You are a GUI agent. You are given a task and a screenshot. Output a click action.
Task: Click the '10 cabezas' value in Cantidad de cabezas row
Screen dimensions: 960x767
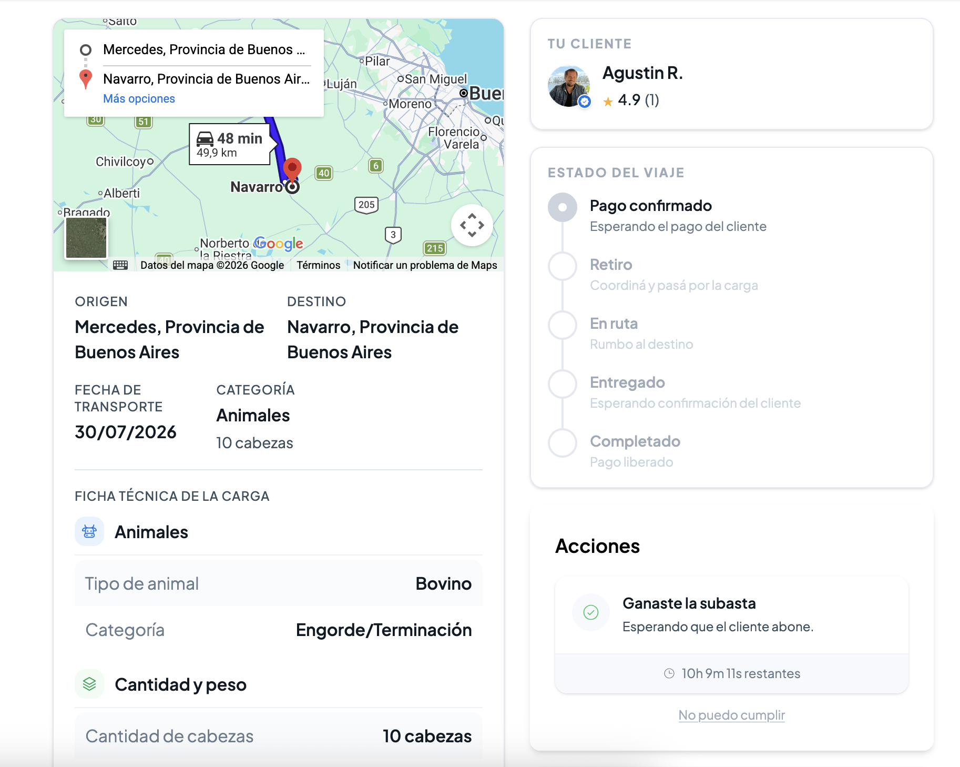coord(427,736)
